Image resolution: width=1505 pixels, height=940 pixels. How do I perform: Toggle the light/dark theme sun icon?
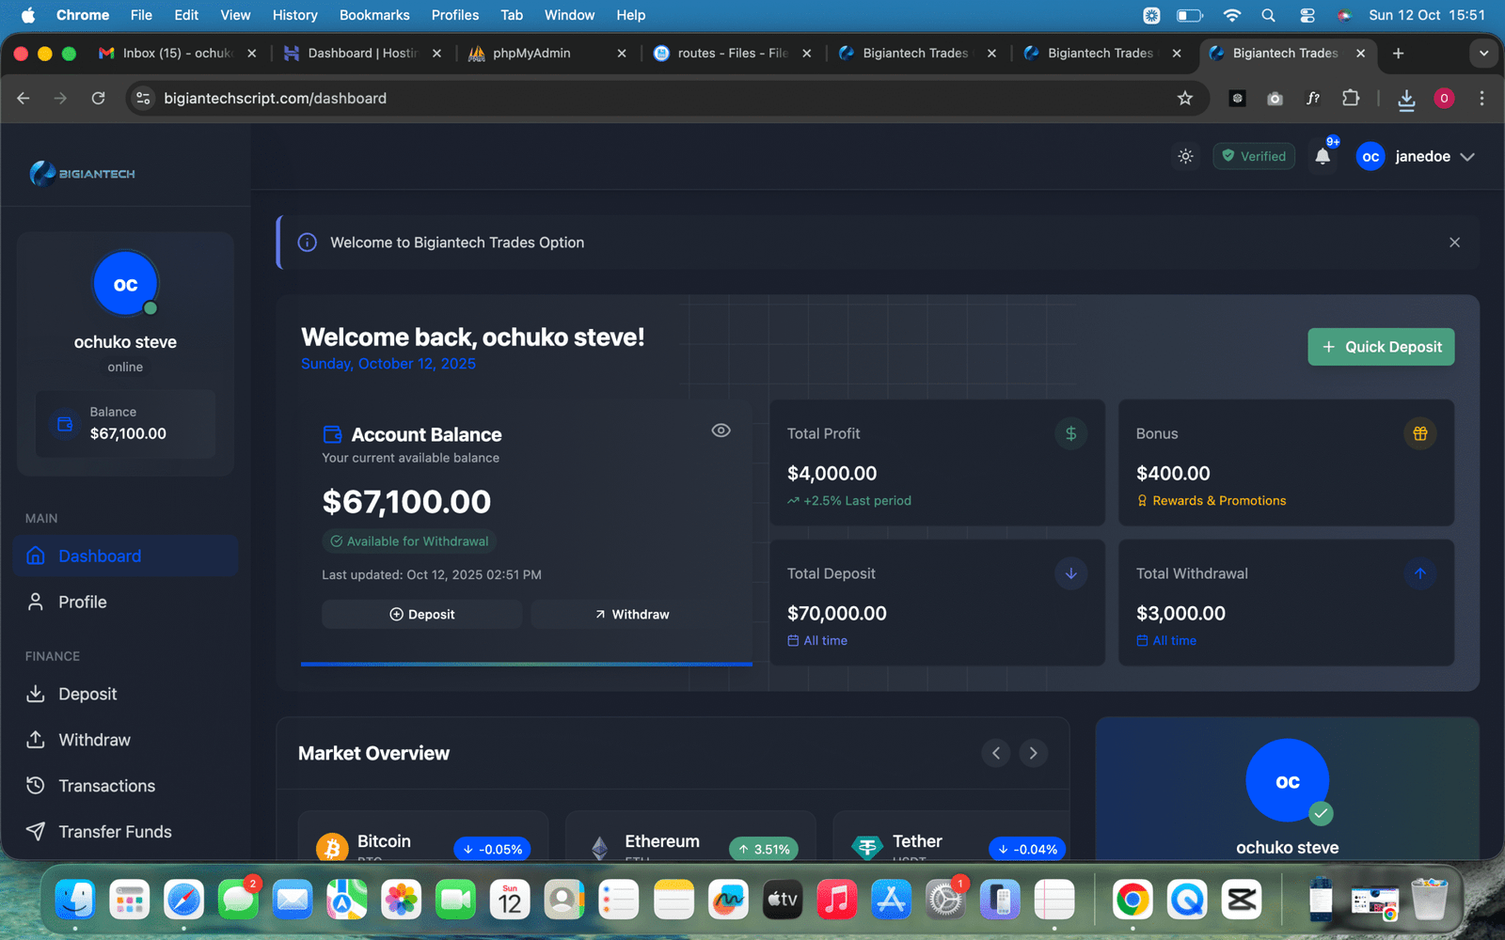pos(1185,156)
